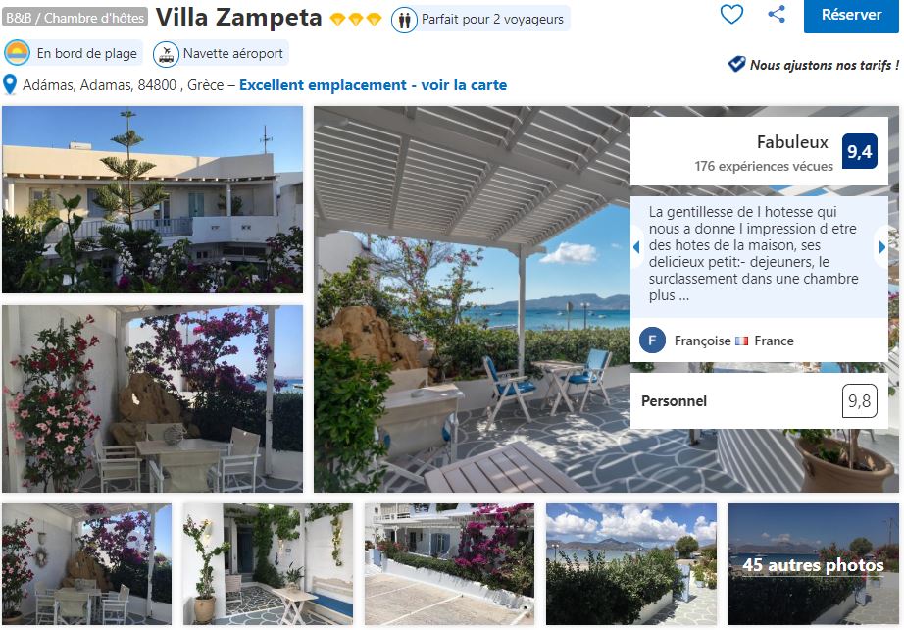The width and height of the screenshot is (904, 630).
Task: Click the beach sunset icon
Action: (17, 53)
